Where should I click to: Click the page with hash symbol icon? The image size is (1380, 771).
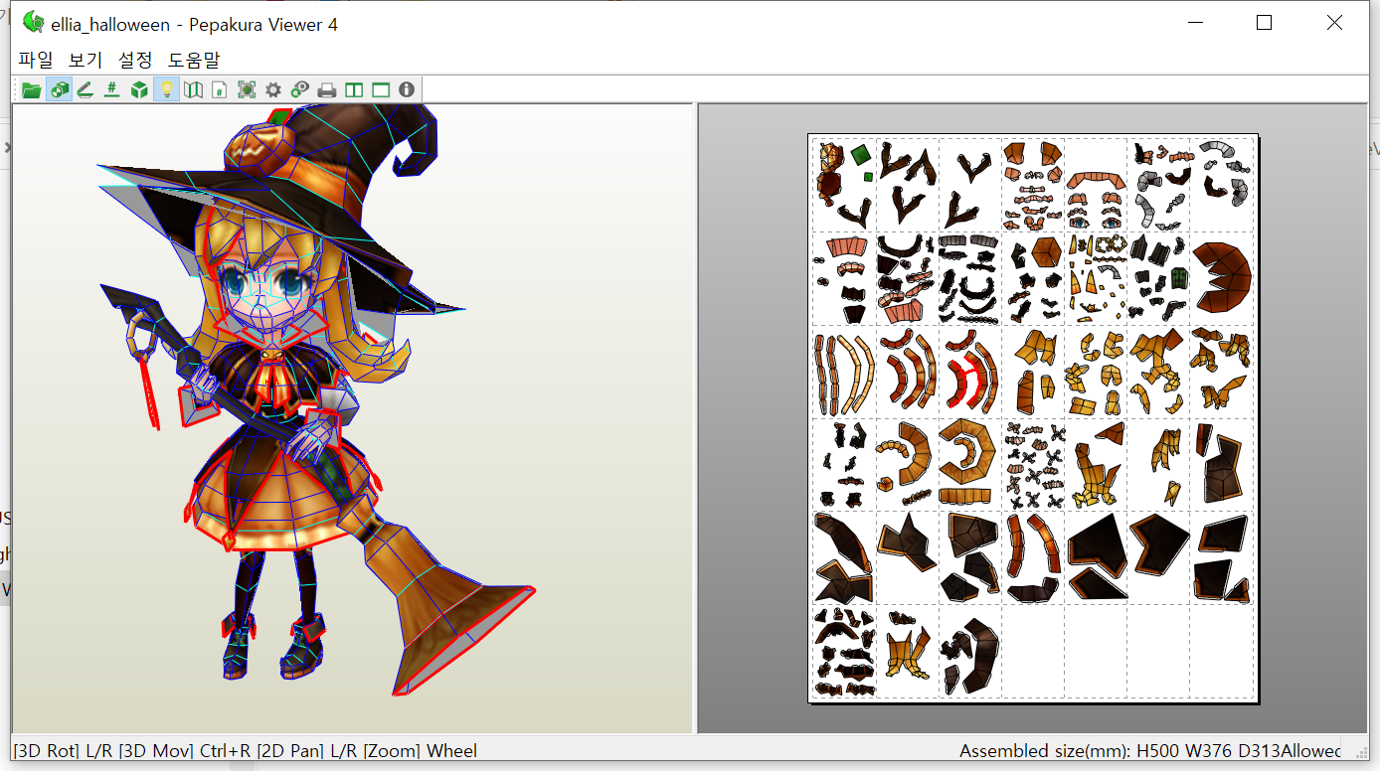220,90
